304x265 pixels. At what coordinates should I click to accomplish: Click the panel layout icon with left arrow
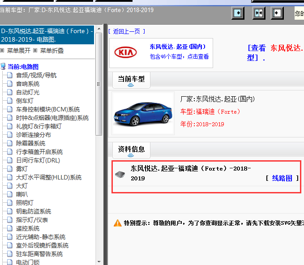point(277,13)
